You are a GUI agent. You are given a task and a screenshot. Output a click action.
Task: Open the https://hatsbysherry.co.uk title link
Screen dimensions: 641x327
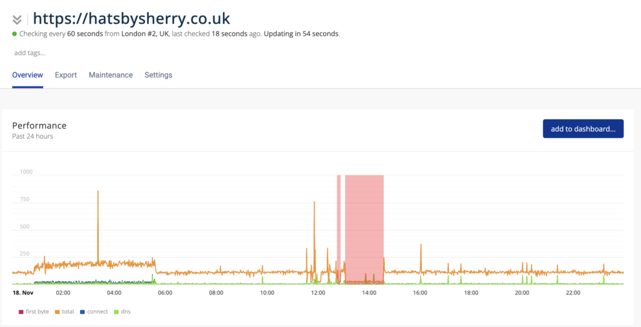click(x=131, y=18)
